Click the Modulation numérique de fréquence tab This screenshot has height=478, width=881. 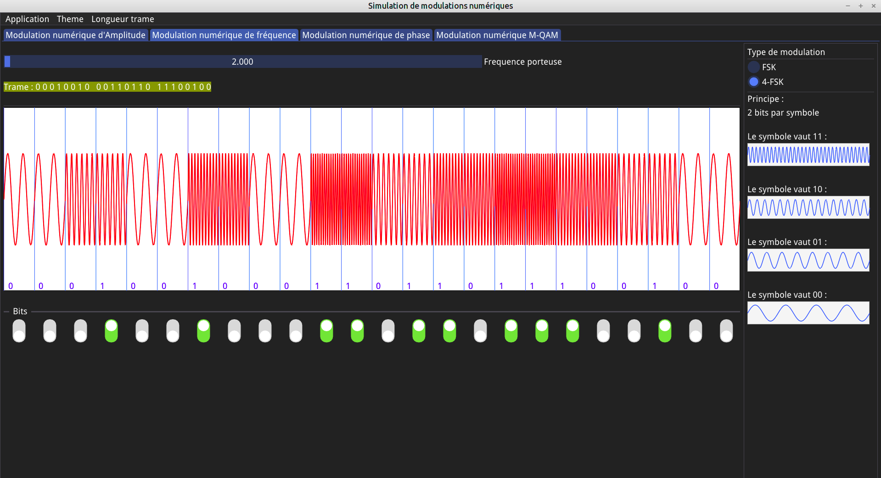pos(224,35)
